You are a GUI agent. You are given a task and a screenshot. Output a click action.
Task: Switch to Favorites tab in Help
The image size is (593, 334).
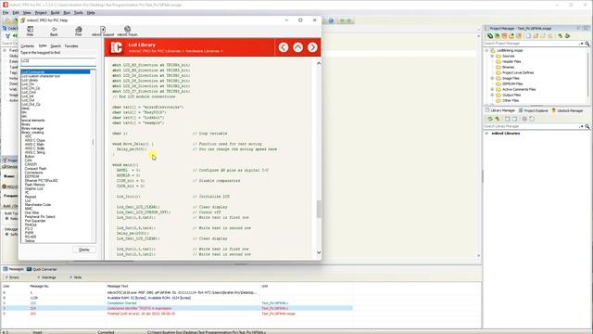click(71, 46)
